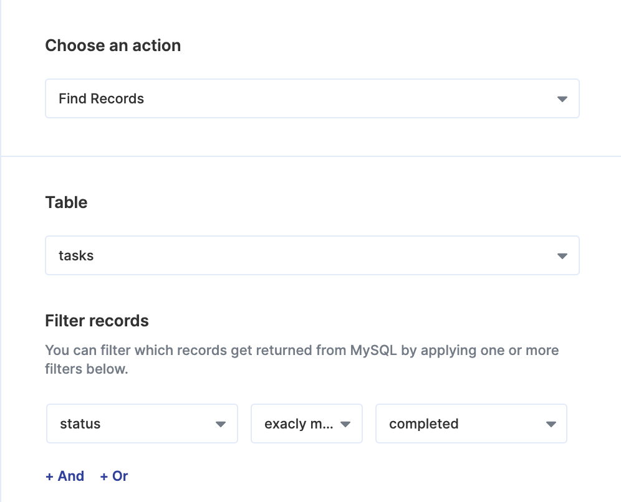
Task: Add an And filter condition
Action: [65, 476]
